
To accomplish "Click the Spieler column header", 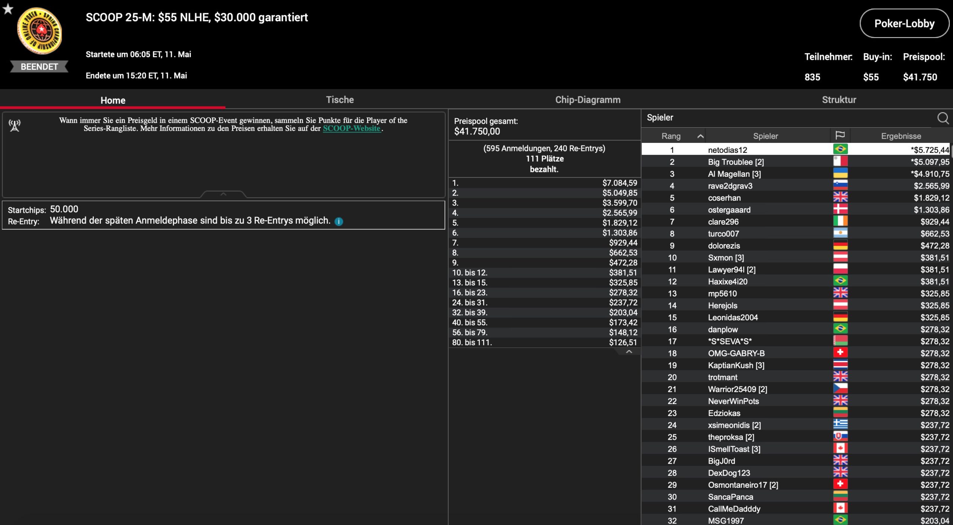I will pyautogui.click(x=765, y=136).
